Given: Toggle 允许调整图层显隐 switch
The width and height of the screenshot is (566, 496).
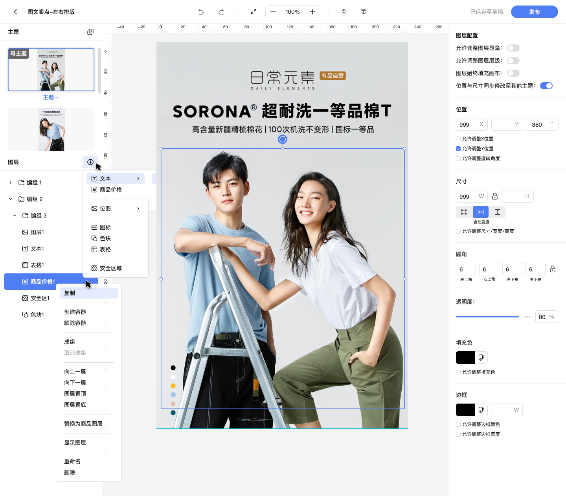Looking at the screenshot, I should (x=513, y=48).
